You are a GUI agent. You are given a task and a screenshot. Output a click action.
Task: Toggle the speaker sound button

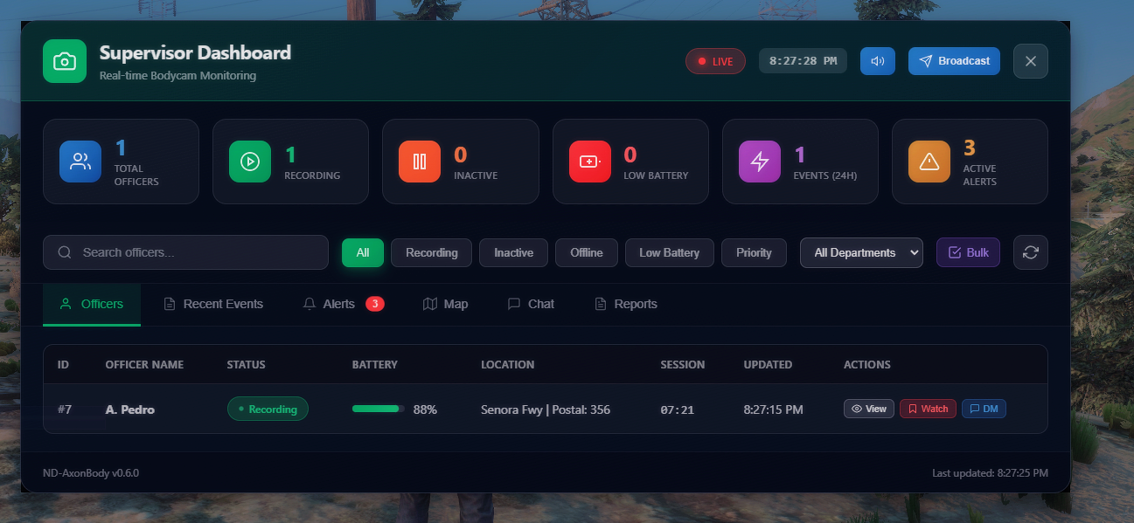[x=877, y=61]
